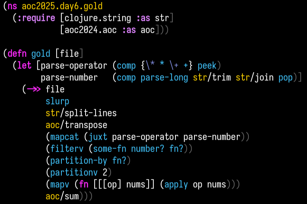Click the partition-by function
Image resolution: width=307 pixels, height=204 pixels.
79,161
